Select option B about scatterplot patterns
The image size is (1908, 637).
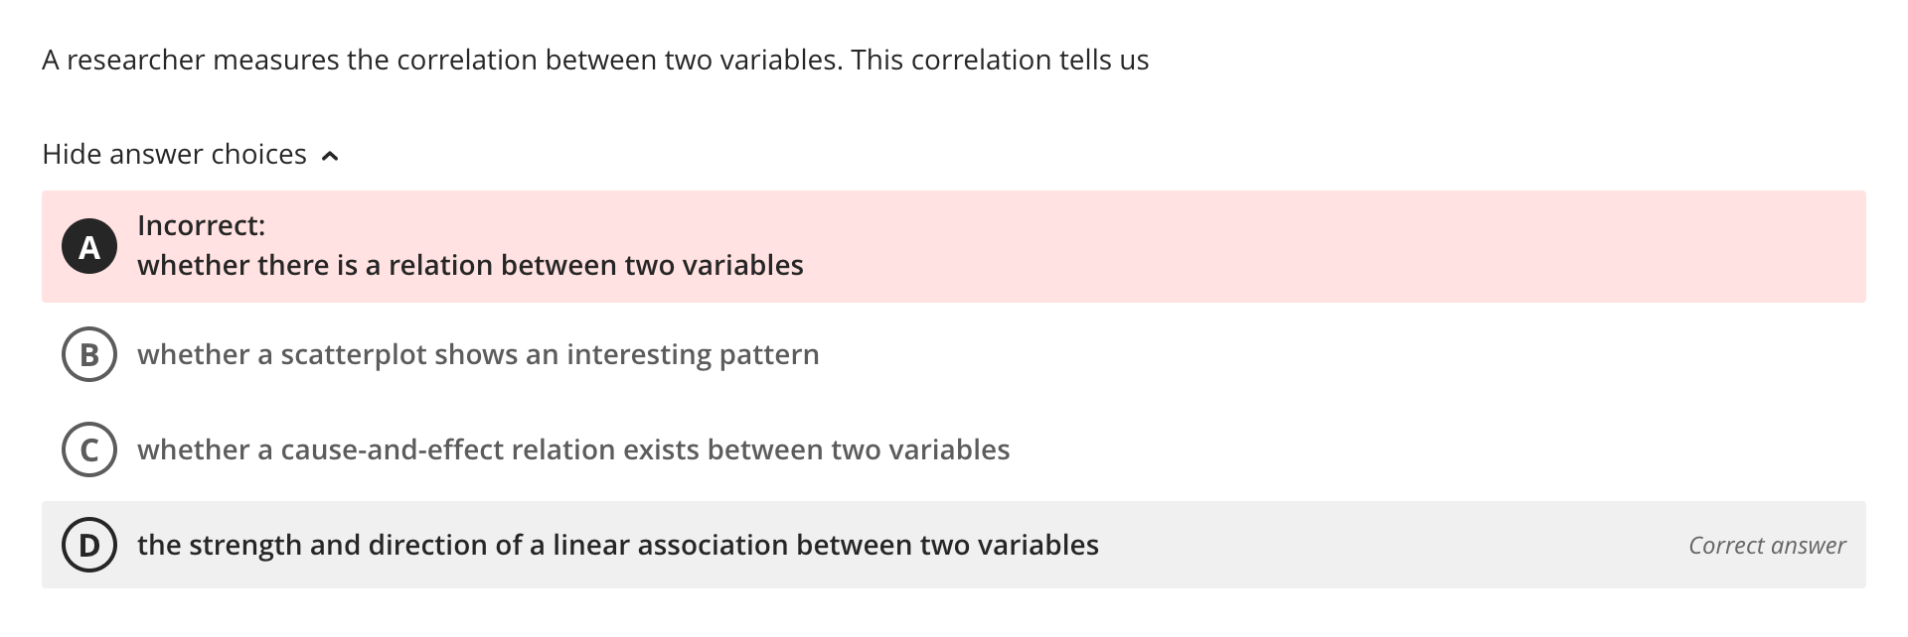[479, 353]
